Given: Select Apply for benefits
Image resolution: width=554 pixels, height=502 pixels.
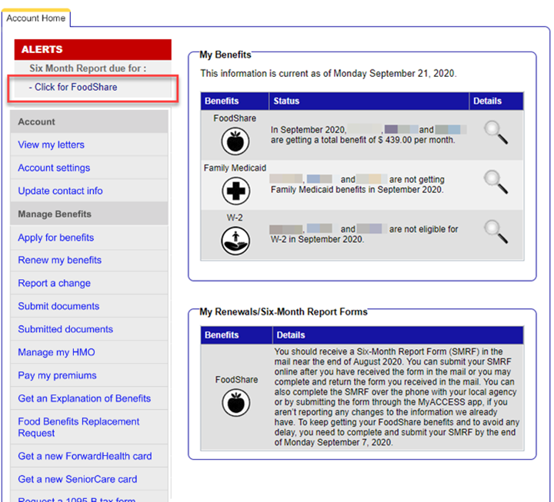Looking at the screenshot, I should click(56, 238).
